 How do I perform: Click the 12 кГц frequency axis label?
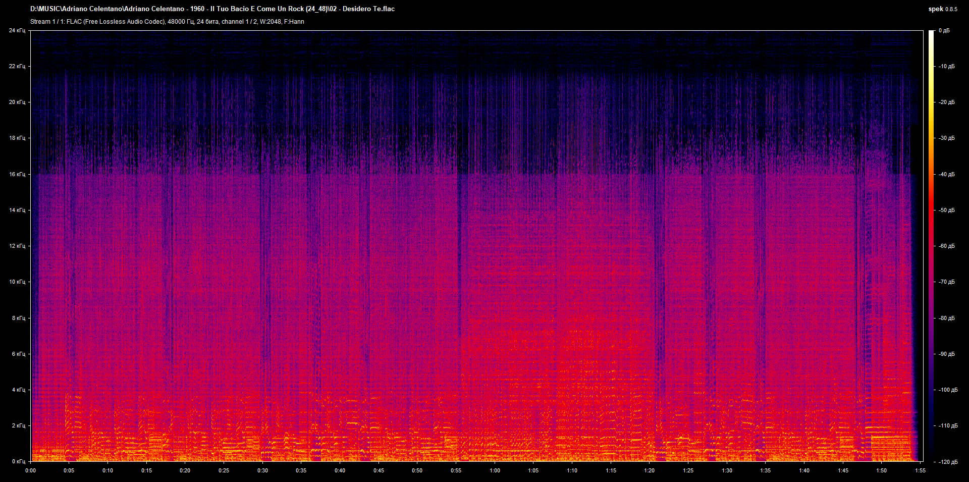(x=17, y=246)
